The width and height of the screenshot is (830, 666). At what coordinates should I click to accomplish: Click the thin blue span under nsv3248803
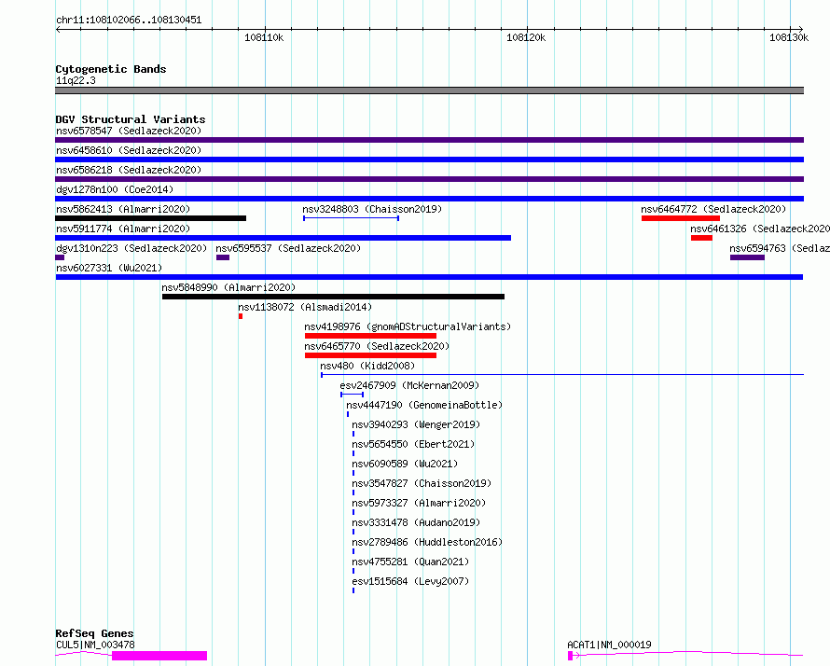tap(351, 218)
